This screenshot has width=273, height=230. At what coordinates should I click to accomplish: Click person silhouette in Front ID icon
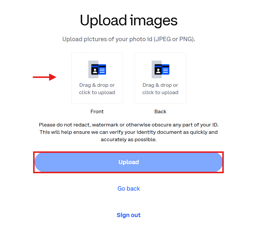[95, 71]
